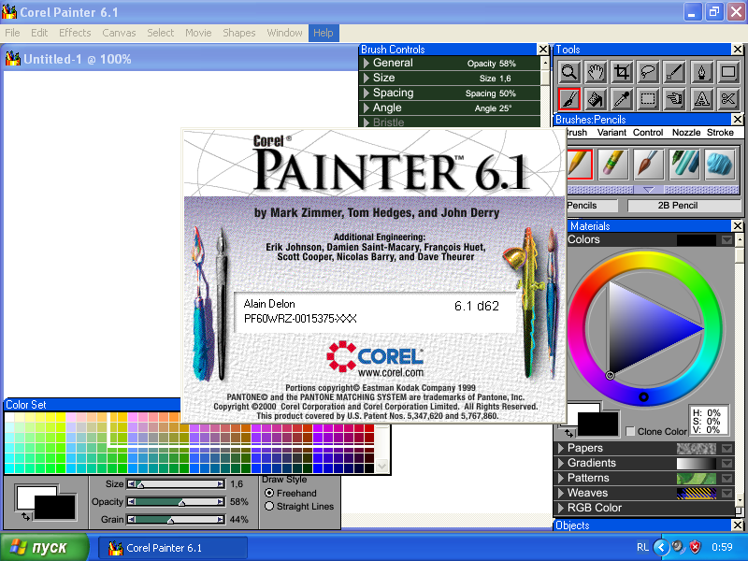Close the Materials palette
748x561 pixels.
[x=738, y=225]
